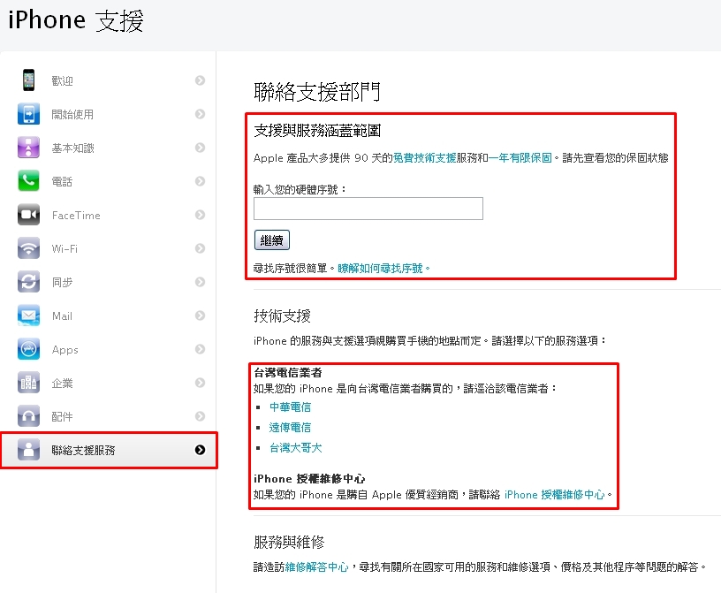Open the Wi-Fi icon in sidebar
This screenshot has width=721, height=593.
tap(28, 248)
